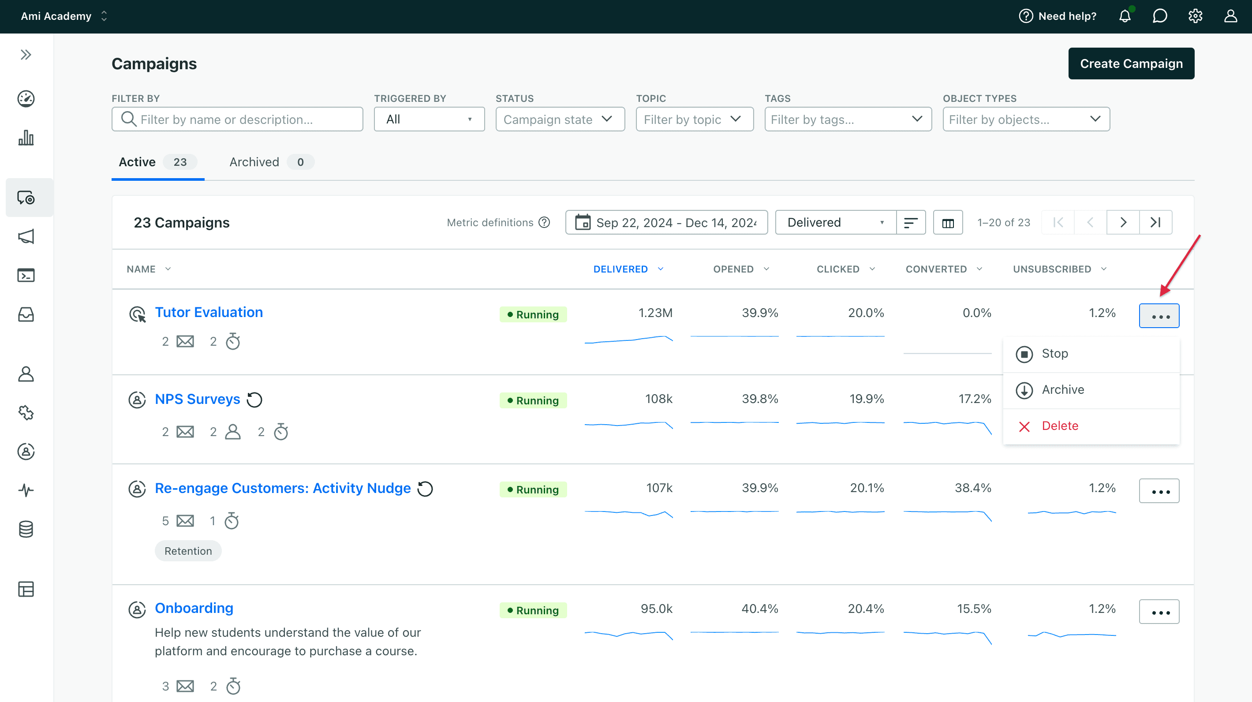Open the Onboarding campaign link
This screenshot has height=702, width=1252.
click(x=194, y=608)
